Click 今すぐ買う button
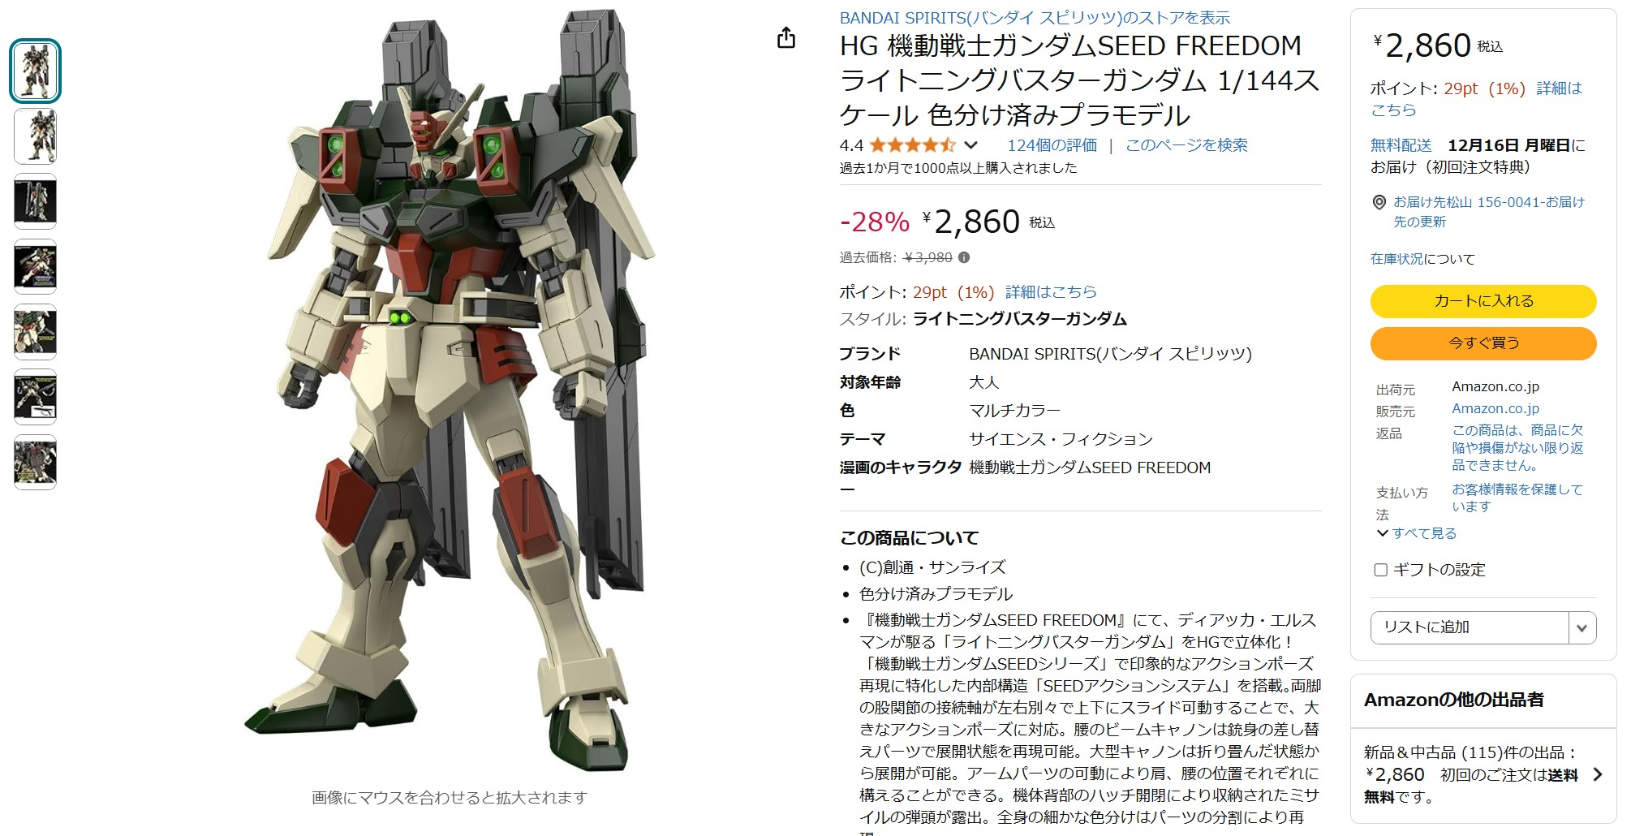 (1483, 343)
